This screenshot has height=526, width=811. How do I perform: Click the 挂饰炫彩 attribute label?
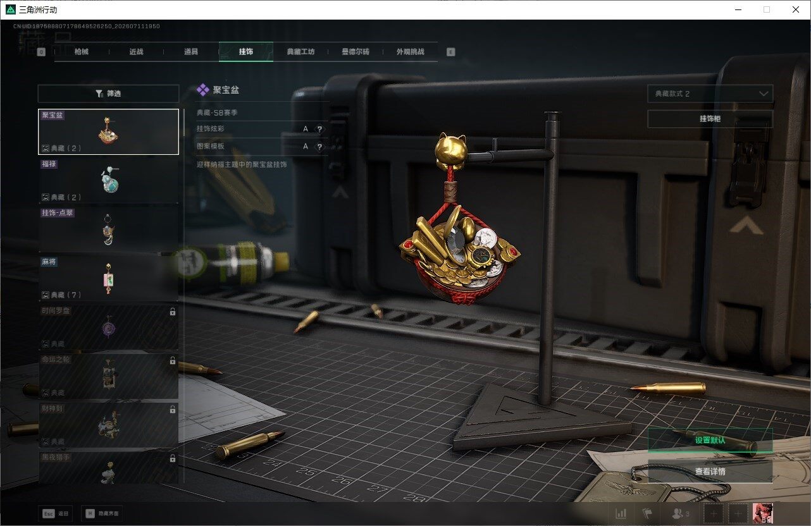(211, 129)
